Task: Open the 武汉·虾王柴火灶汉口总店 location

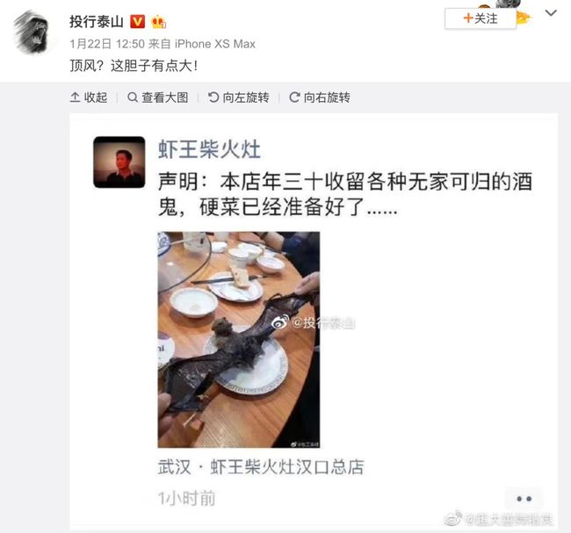Action: coord(261,467)
